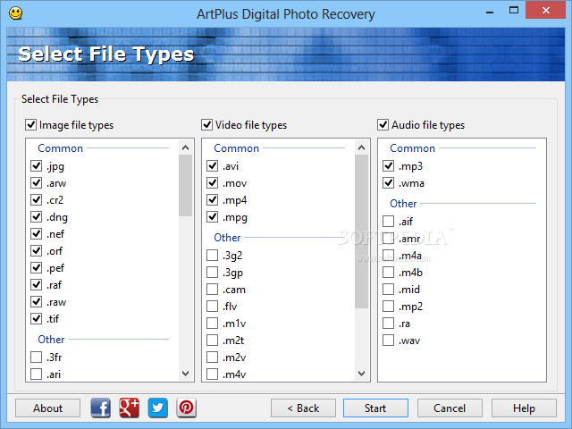572x429 pixels.
Task: Check the .m4v checkbox
Action: click(213, 374)
